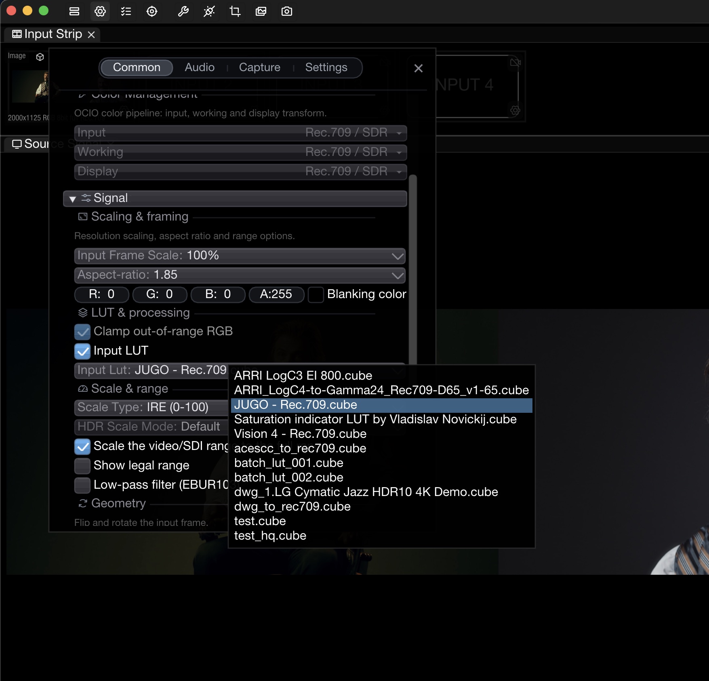Open the target crosshair tool in toolbar
This screenshot has width=709, height=681.
click(x=152, y=11)
